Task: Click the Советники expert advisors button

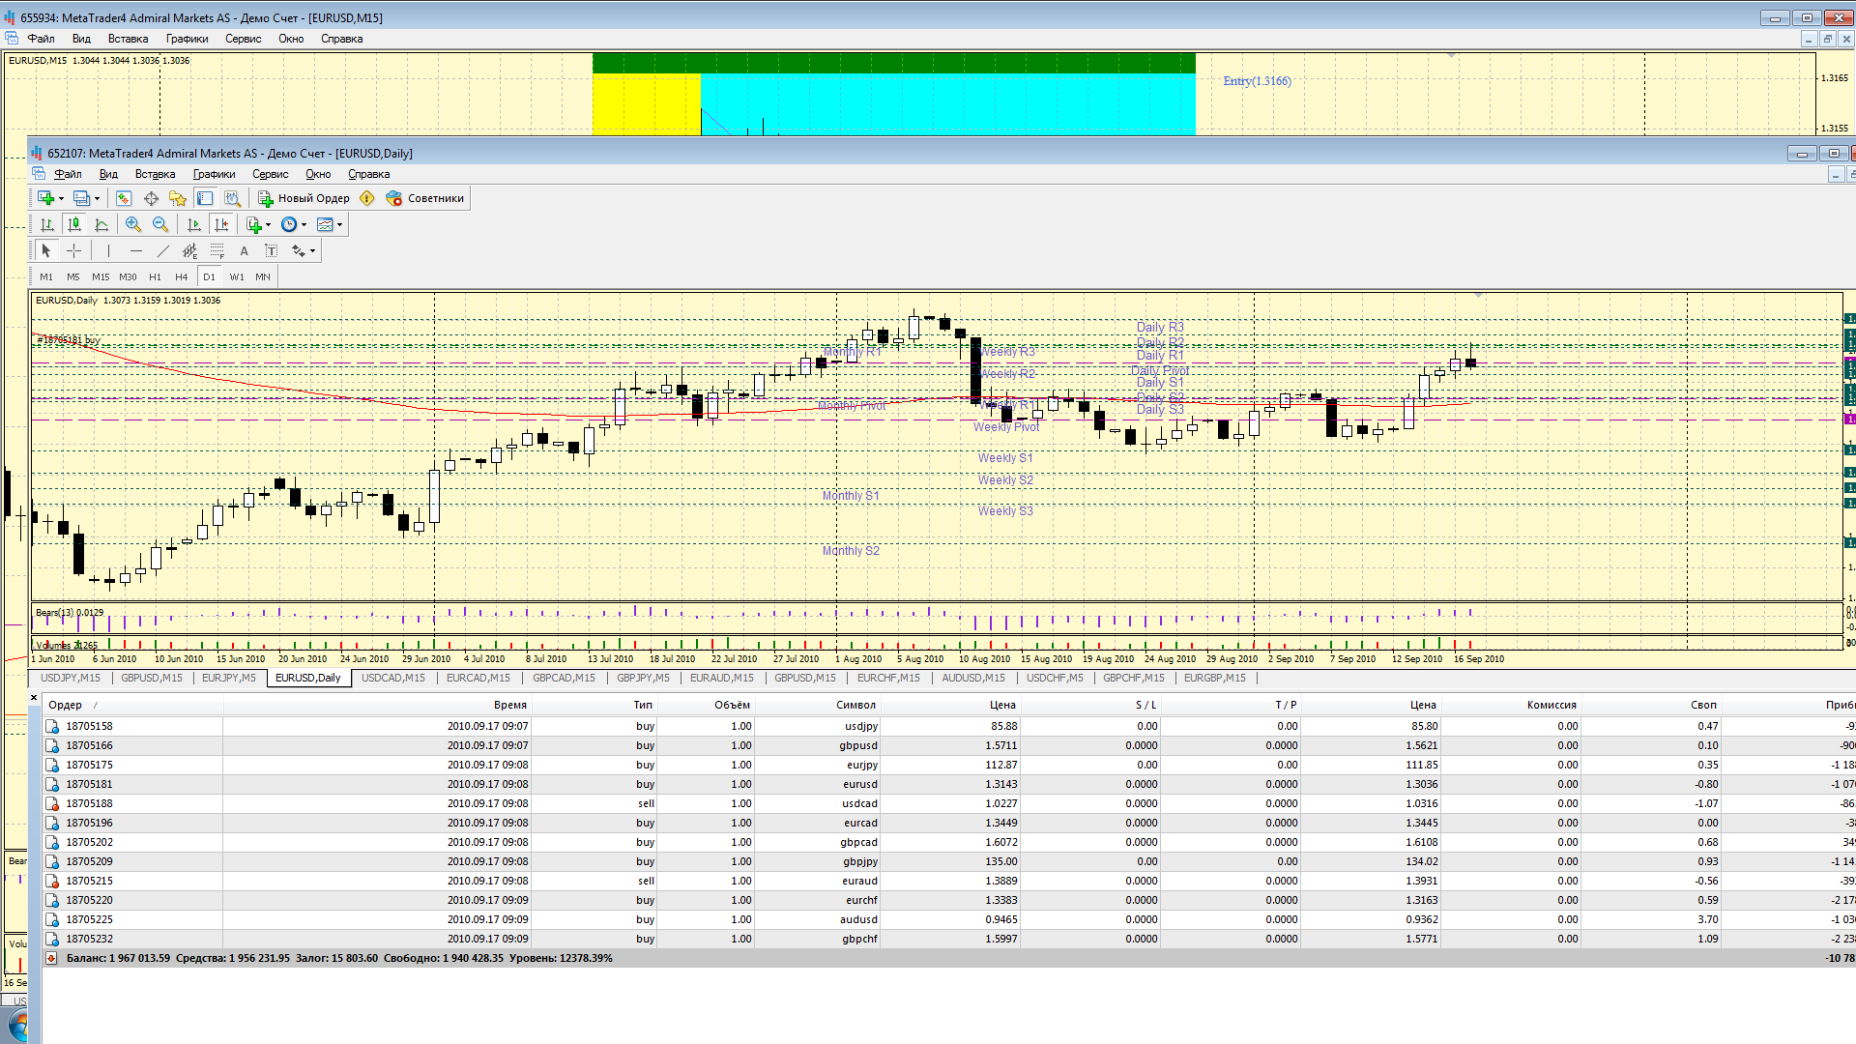Action: point(425,198)
